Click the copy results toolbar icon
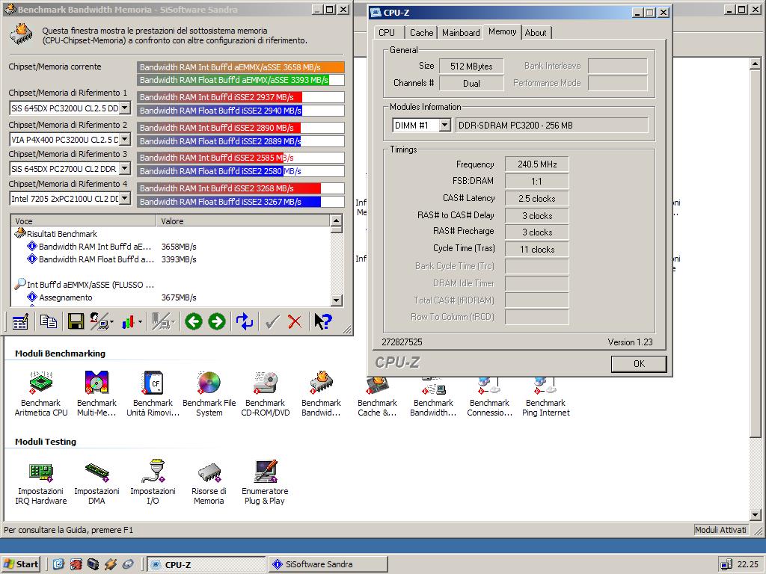 49,321
